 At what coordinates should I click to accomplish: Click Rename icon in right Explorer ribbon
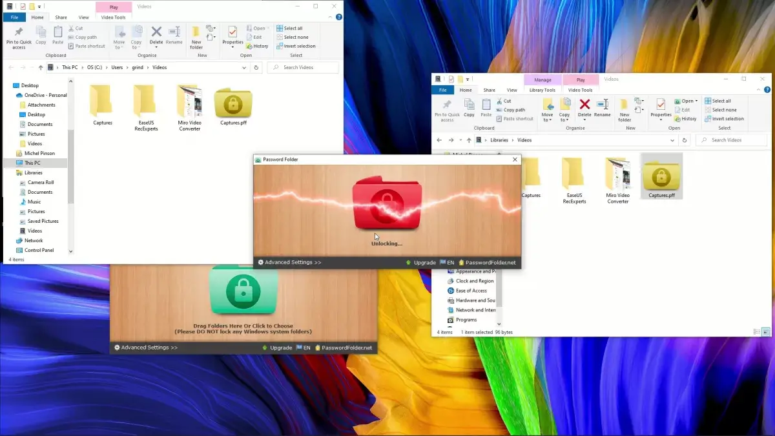[x=602, y=107]
